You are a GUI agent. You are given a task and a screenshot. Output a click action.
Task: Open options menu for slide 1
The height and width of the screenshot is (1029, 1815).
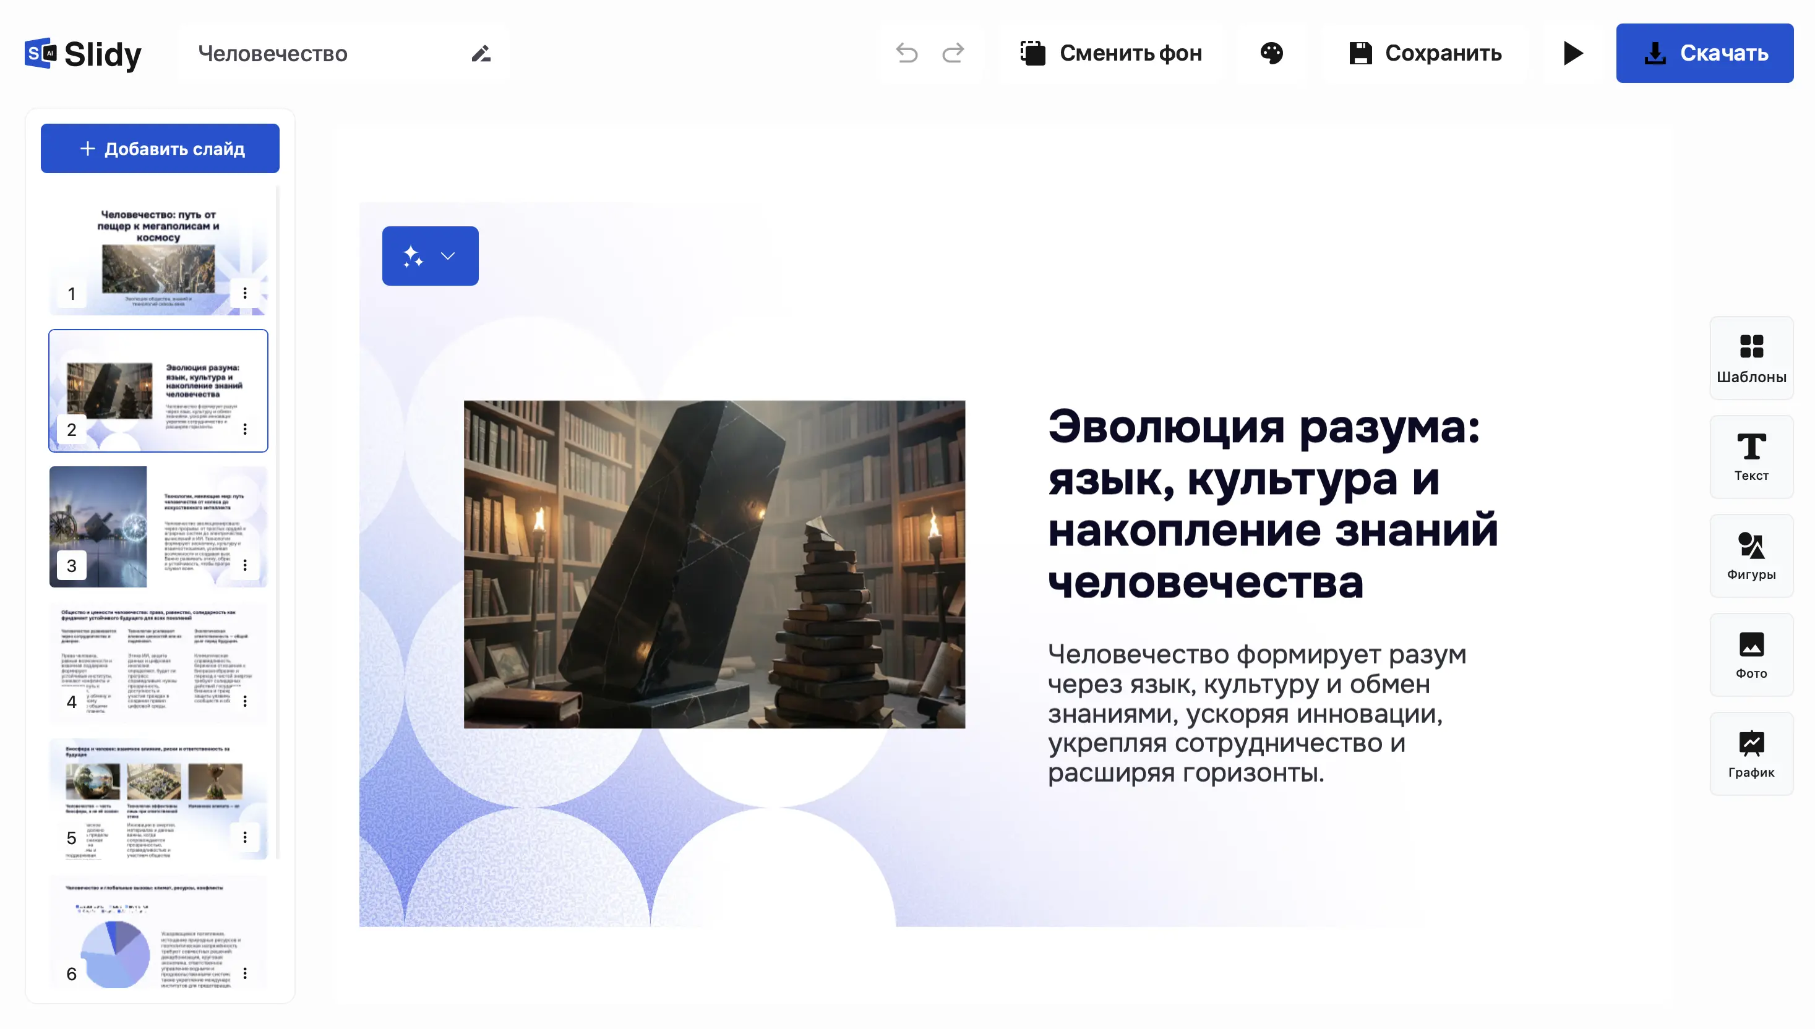(245, 293)
